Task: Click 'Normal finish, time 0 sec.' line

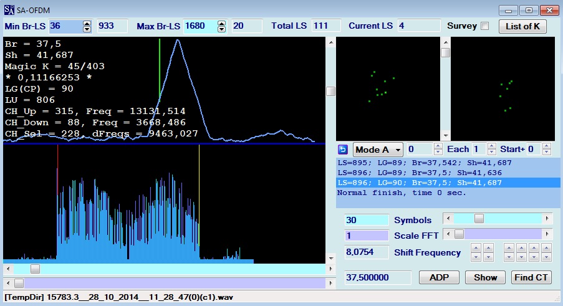Action: click(x=402, y=193)
